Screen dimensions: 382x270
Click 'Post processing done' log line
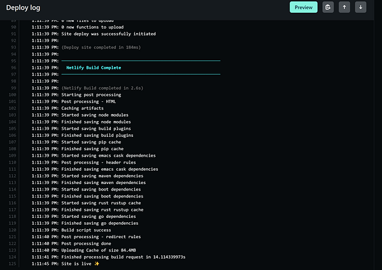86,243
